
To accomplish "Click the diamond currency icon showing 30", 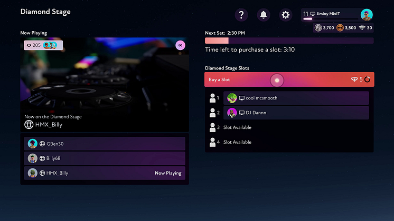I will click(362, 28).
